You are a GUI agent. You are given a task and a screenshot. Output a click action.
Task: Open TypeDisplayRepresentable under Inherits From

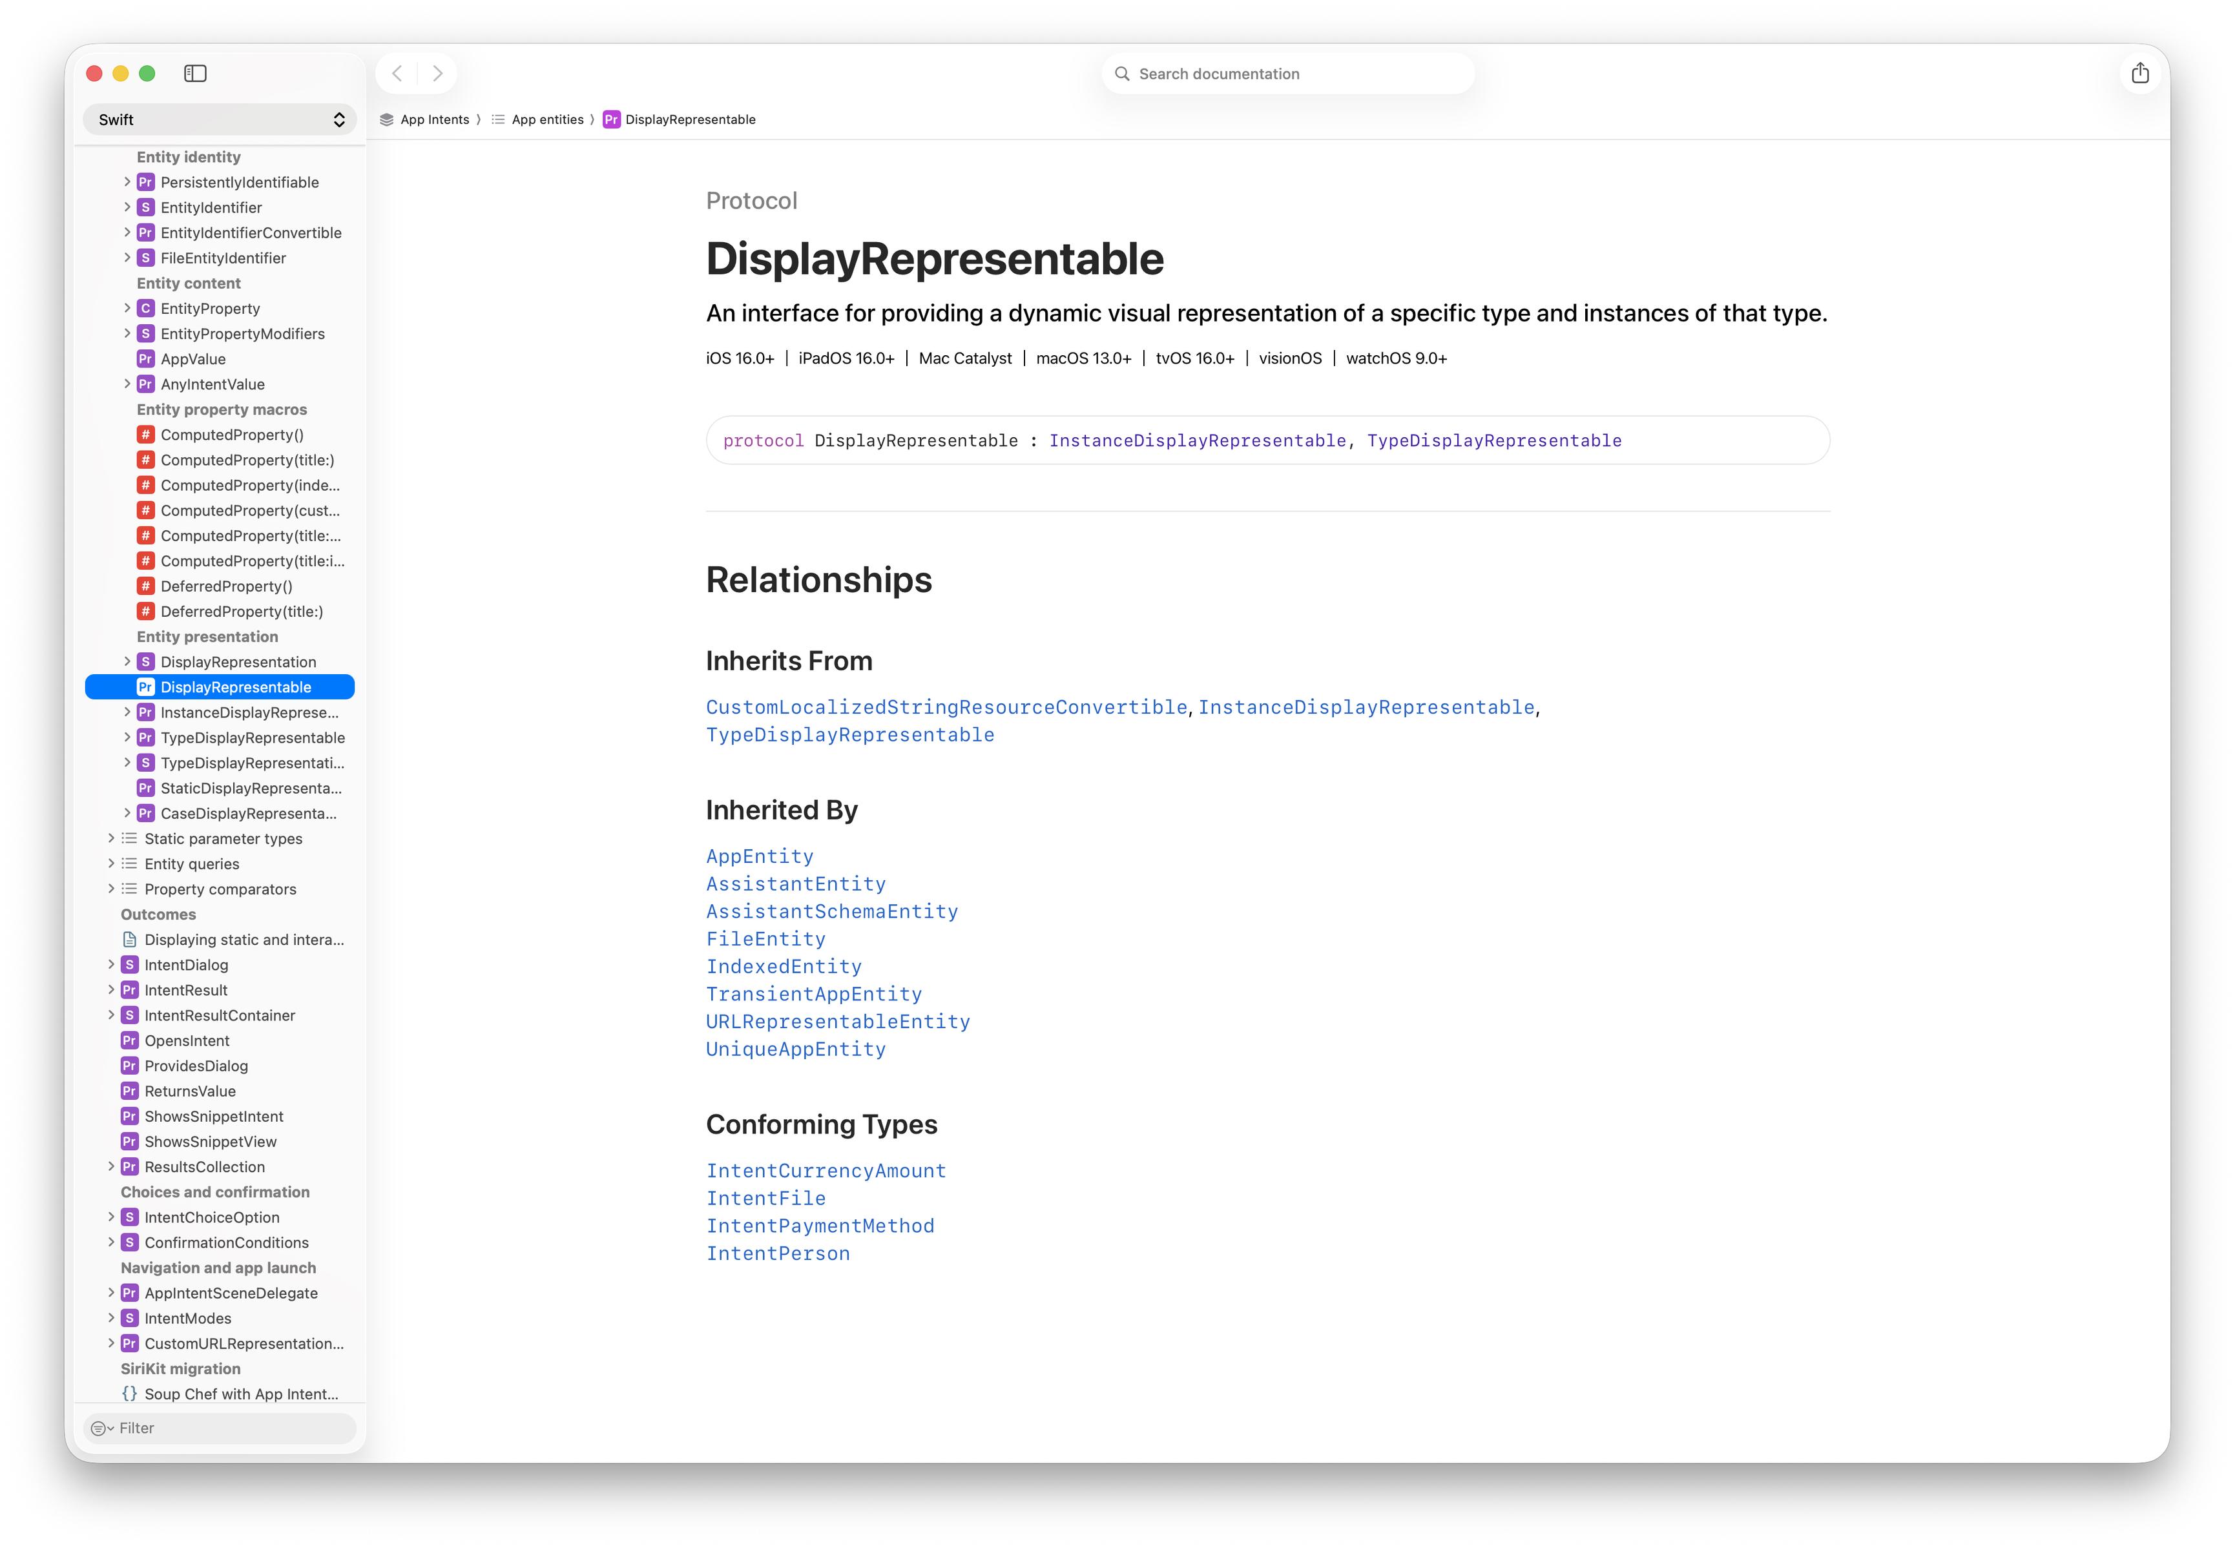click(x=850, y=735)
